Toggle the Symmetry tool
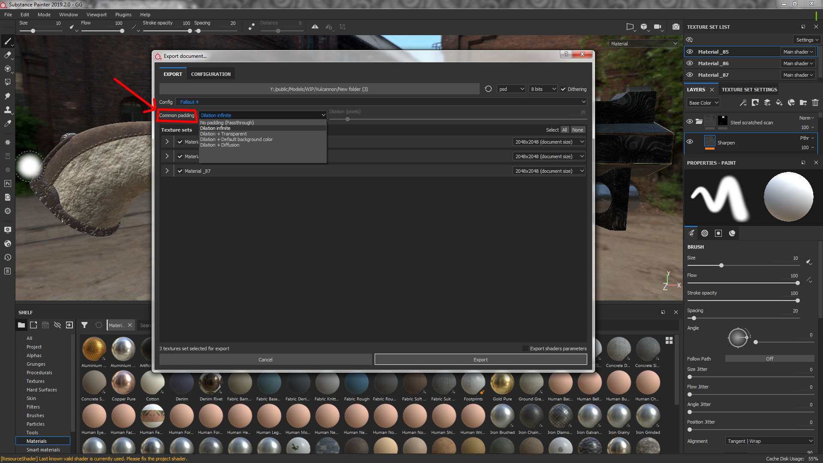823x463 pixels. tap(315, 27)
